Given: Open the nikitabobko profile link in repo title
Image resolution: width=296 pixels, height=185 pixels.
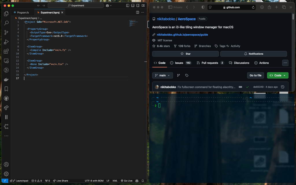Looking at the screenshot, I should [166, 19].
